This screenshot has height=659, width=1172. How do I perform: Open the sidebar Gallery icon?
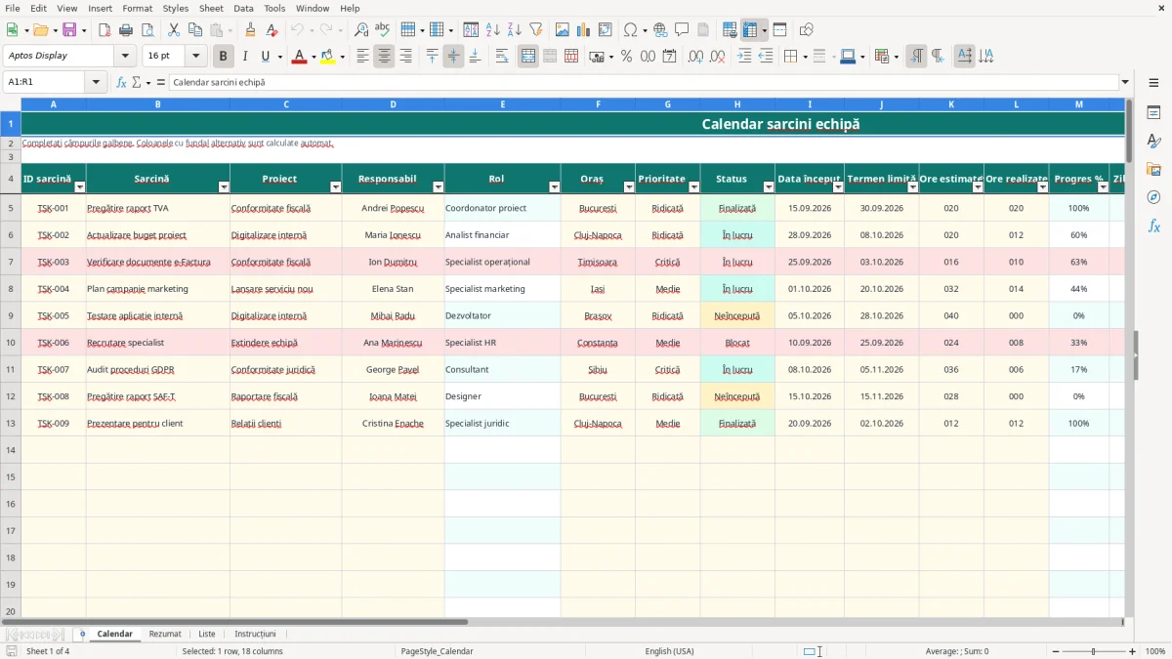1153,169
